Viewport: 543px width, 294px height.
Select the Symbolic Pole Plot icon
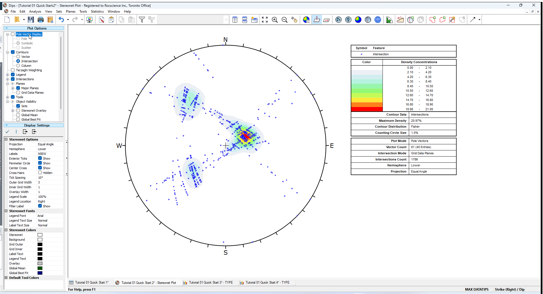click(x=348, y=20)
